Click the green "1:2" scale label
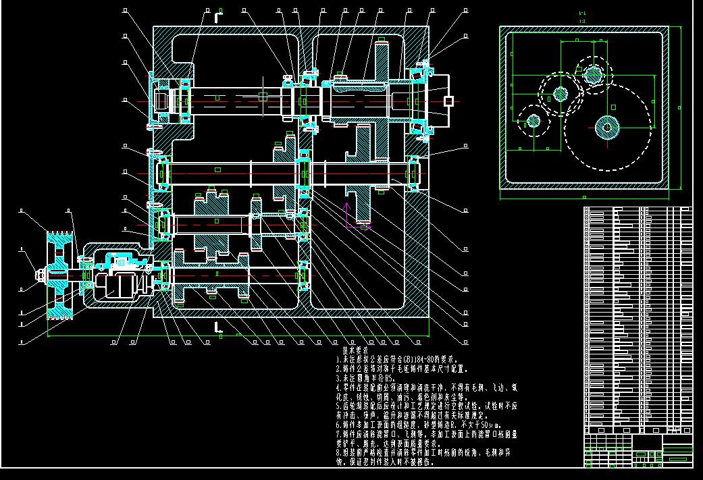703x480 pixels. 582,21
